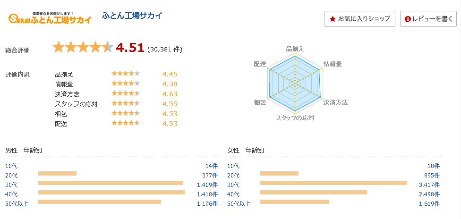Viewport: 461px width, 219px height.
Task: Click the speech bubble icon in レビューを書く
Action: 408,19
